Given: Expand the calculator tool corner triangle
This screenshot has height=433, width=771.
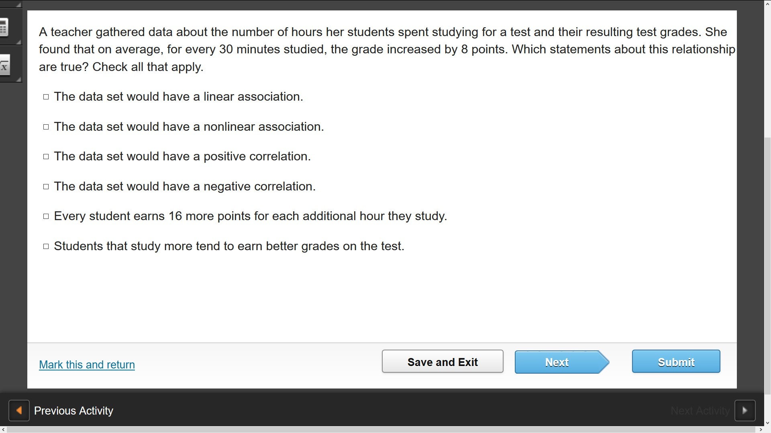Looking at the screenshot, I should pyautogui.click(x=18, y=42).
